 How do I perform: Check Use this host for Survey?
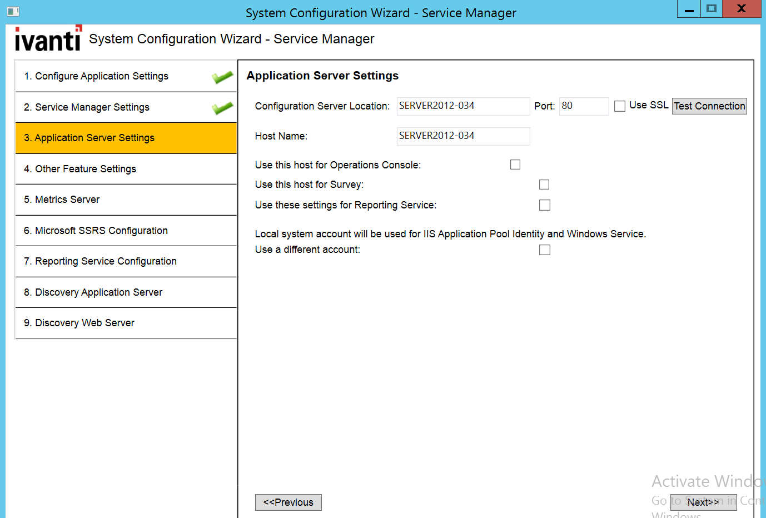(544, 184)
